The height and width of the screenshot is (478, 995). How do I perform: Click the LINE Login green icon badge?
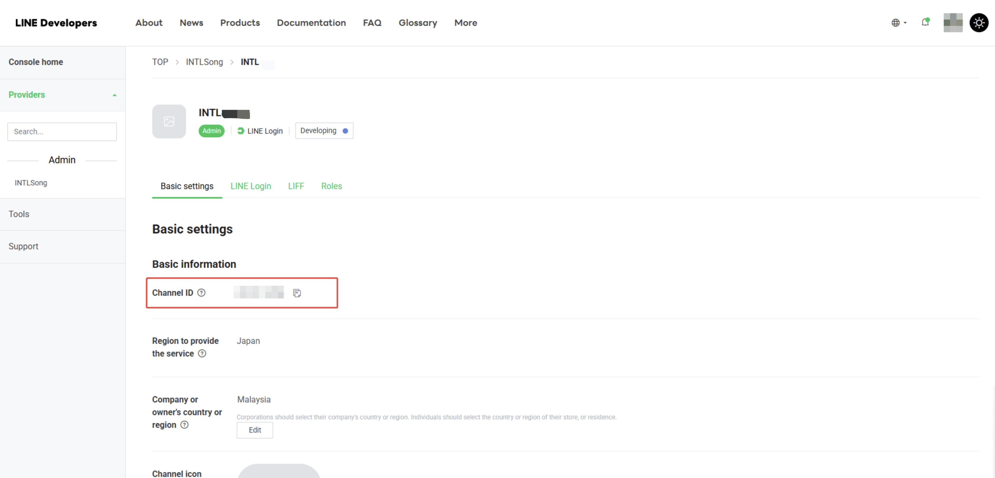241,131
